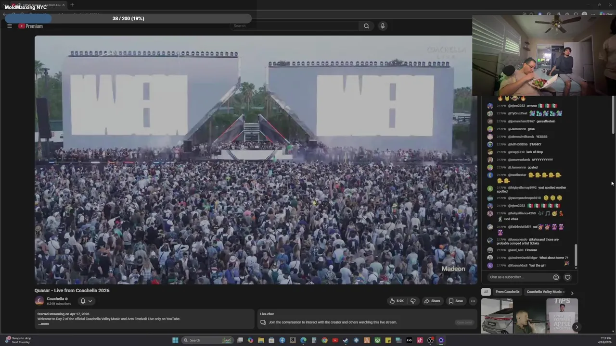Click the live chat scrollbar thumb
The width and height of the screenshot is (616, 346).
pyautogui.click(x=575, y=256)
